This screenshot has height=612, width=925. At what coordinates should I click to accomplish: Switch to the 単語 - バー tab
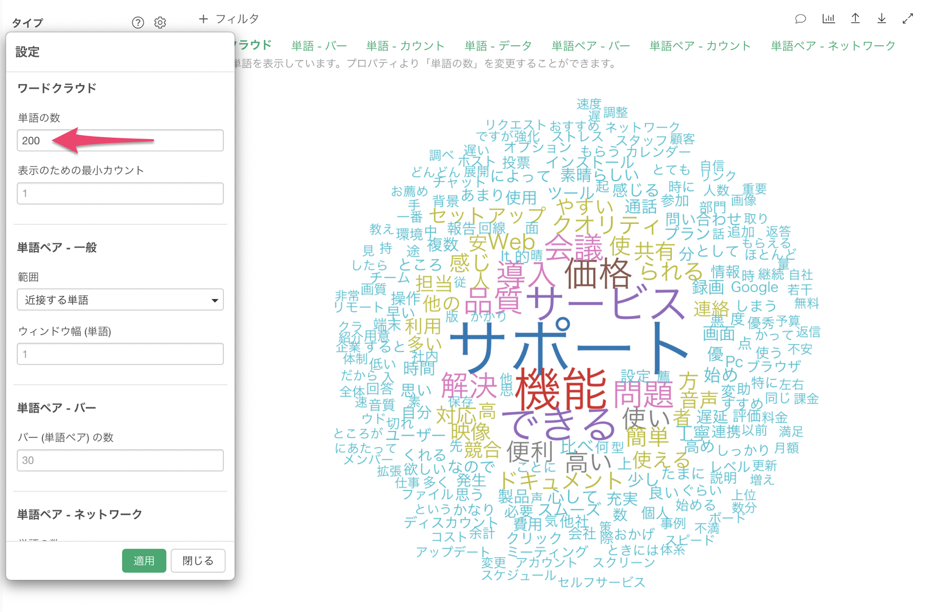[319, 46]
